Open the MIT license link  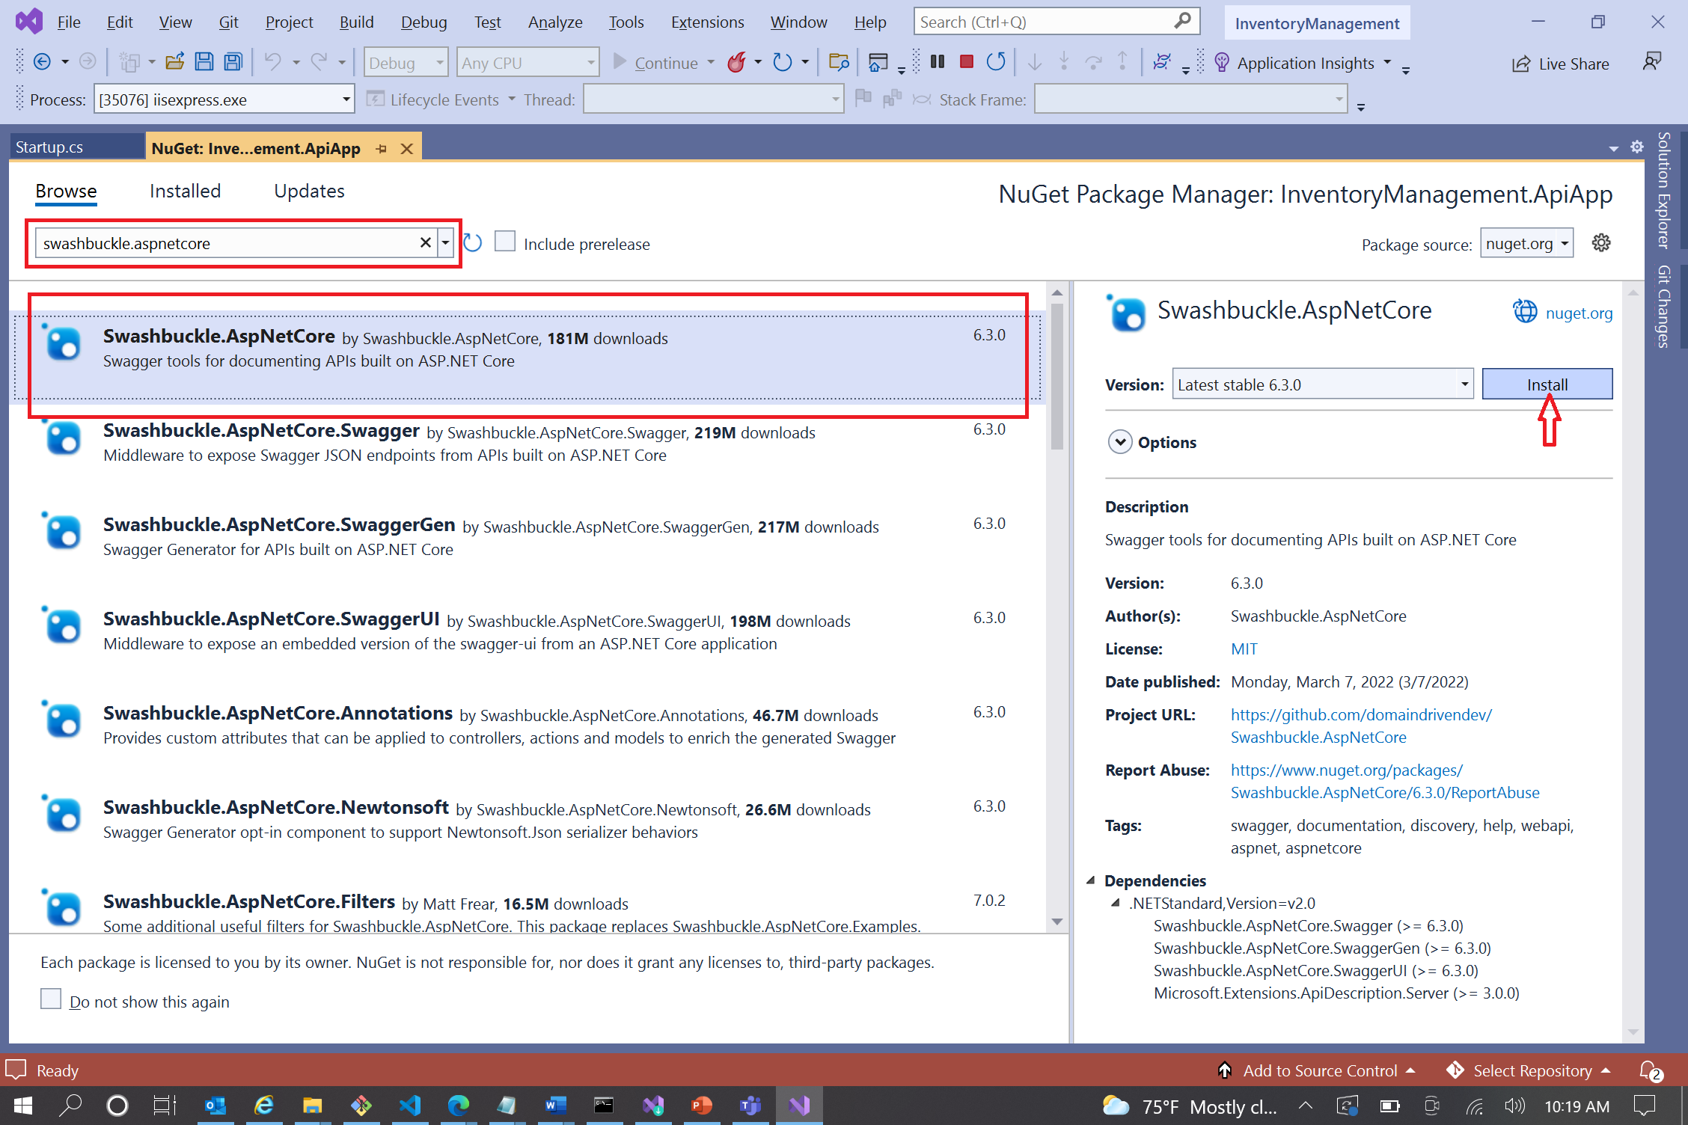coord(1244,648)
